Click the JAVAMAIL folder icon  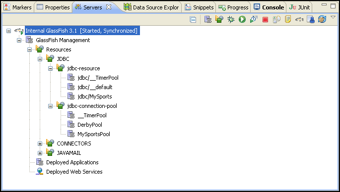[x=50, y=152]
